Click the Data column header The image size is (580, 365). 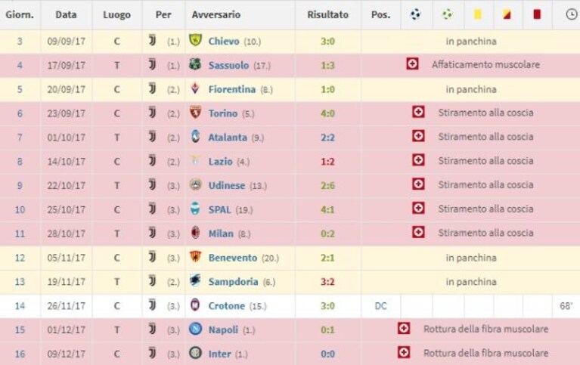click(x=66, y=15)
